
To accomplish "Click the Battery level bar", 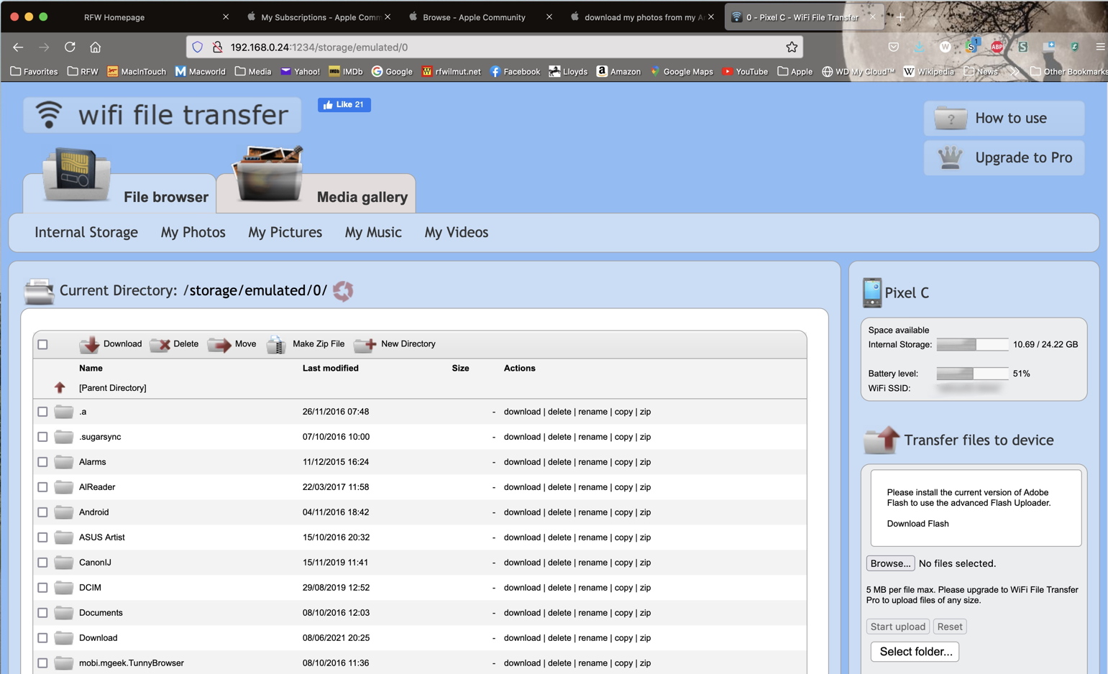I will pyautogui.click(x=972, y=374).
